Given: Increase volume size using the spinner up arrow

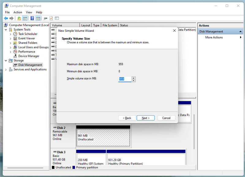Looking at the screenshot, I should 133,78.
